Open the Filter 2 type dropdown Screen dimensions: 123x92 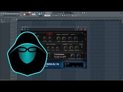coord(71,44)
